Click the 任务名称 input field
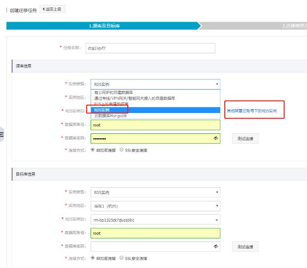 (150, 48)
